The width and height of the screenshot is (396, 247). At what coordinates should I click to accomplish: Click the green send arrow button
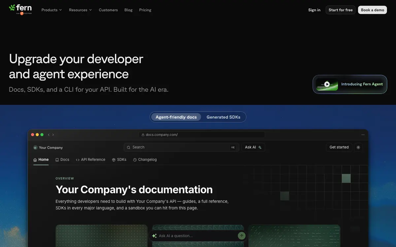click(242, 235)
